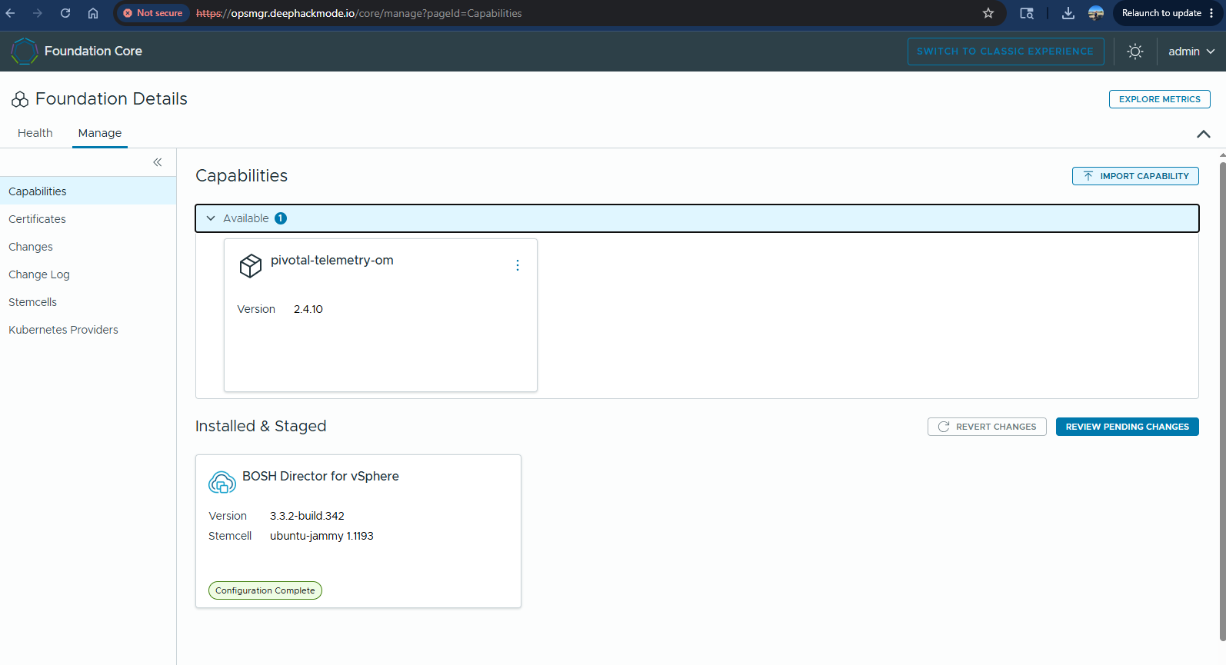Screen dimensions: 1226x665
Task: Open pivotal-telemetry-om three-dot menu
Action: tap(518, 265)
